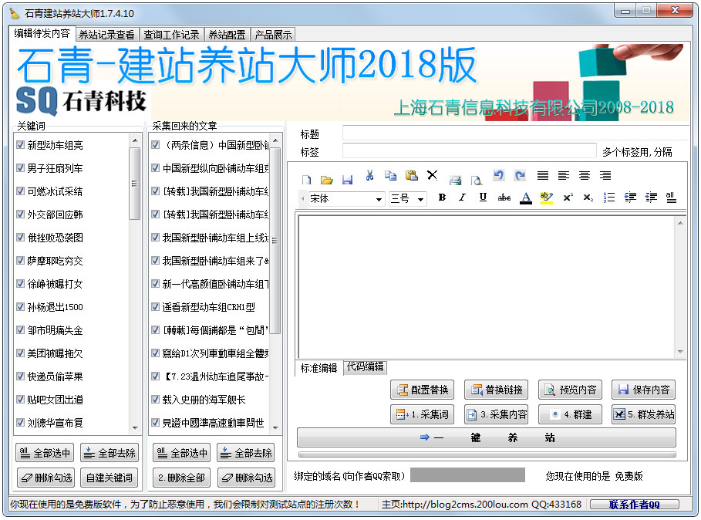Switch to 代码编辑 editor tab
701x520 pixels.
(365, 367)
